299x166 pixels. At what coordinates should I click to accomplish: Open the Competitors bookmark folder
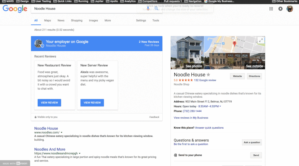point(148,1)
